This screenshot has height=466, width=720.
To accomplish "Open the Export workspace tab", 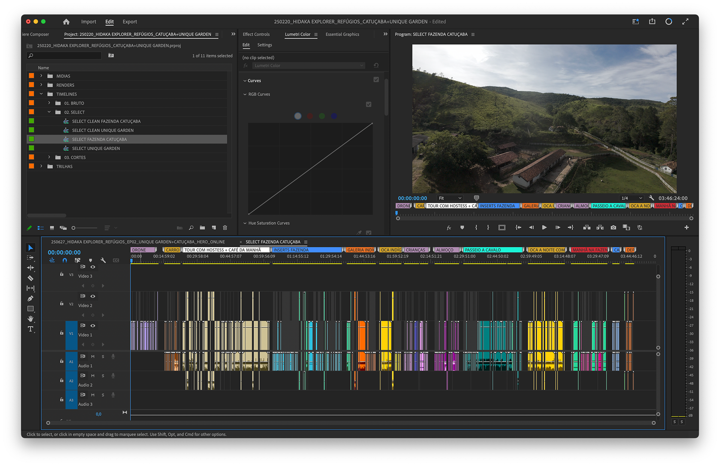I will pos(130,22).
